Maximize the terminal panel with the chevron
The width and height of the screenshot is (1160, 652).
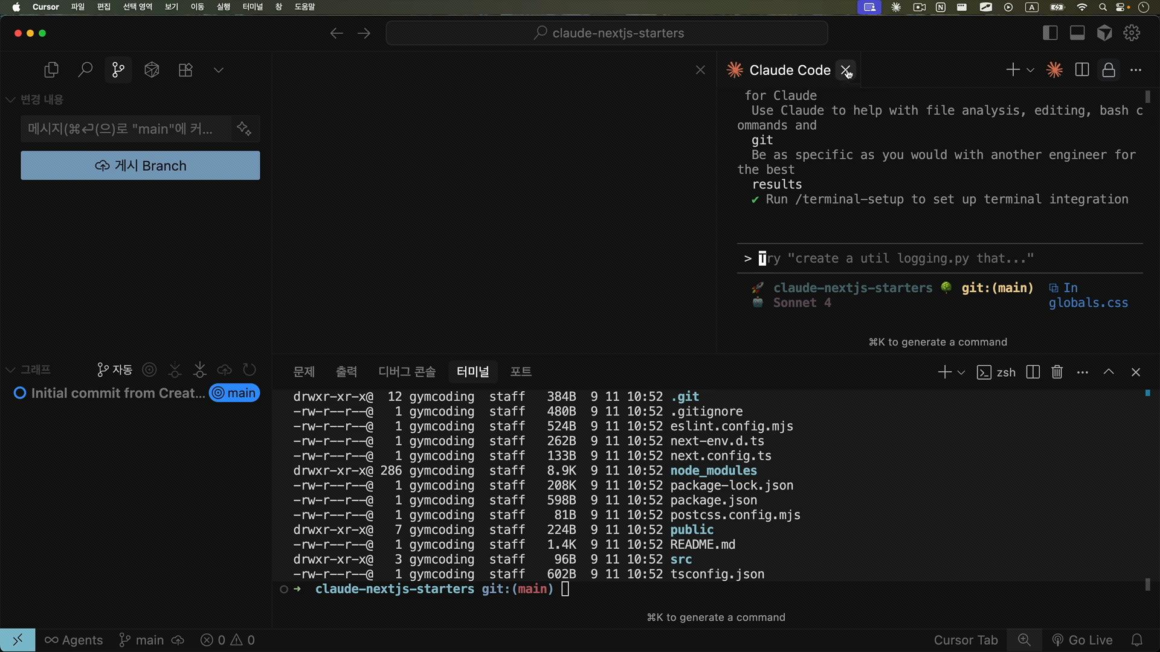(x=1109, y=372)
